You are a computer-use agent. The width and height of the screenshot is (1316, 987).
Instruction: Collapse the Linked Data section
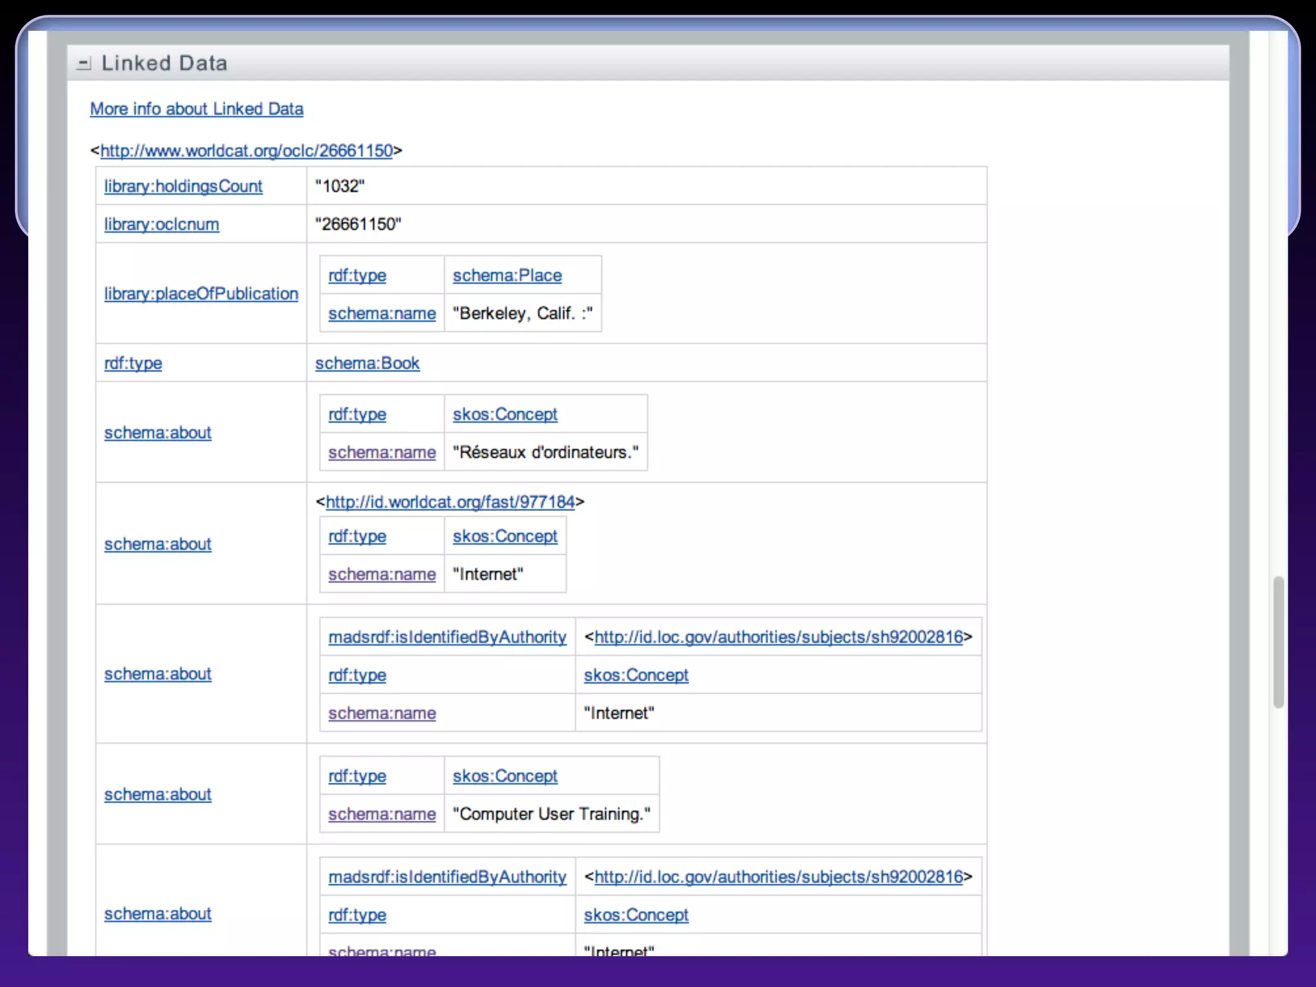(84, 64)
